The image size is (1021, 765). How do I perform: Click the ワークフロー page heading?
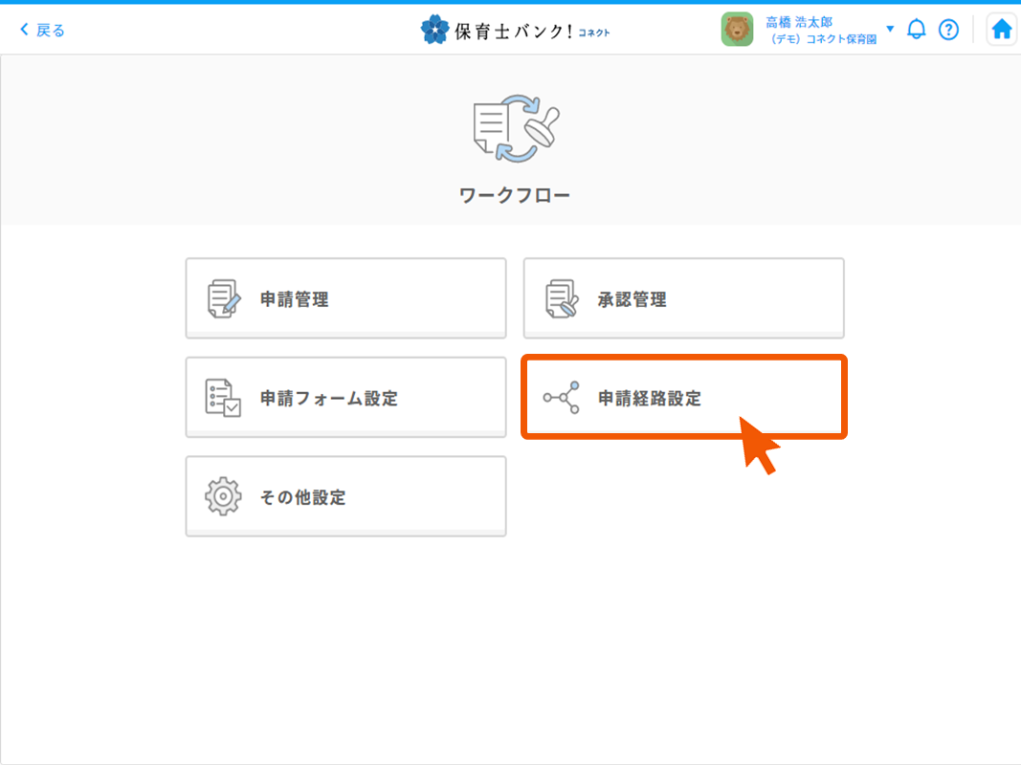click(x=514, y=196)
